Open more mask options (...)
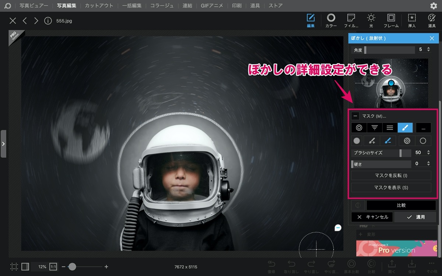The width and height of the screenshot is (442, 276). (x=424, y=128)
